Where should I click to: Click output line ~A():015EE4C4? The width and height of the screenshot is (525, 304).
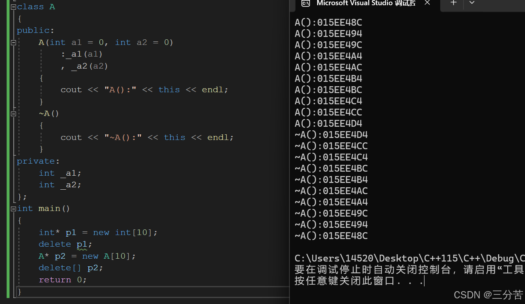[331, 157]
